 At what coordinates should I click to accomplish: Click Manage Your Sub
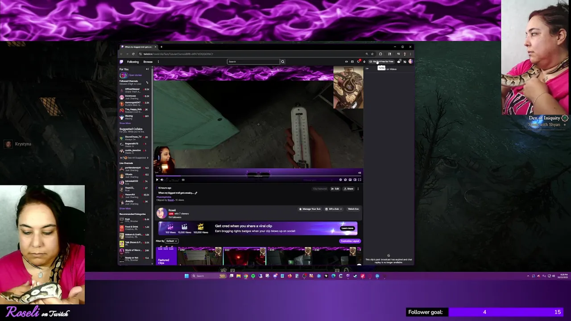[x=310, y=209]
